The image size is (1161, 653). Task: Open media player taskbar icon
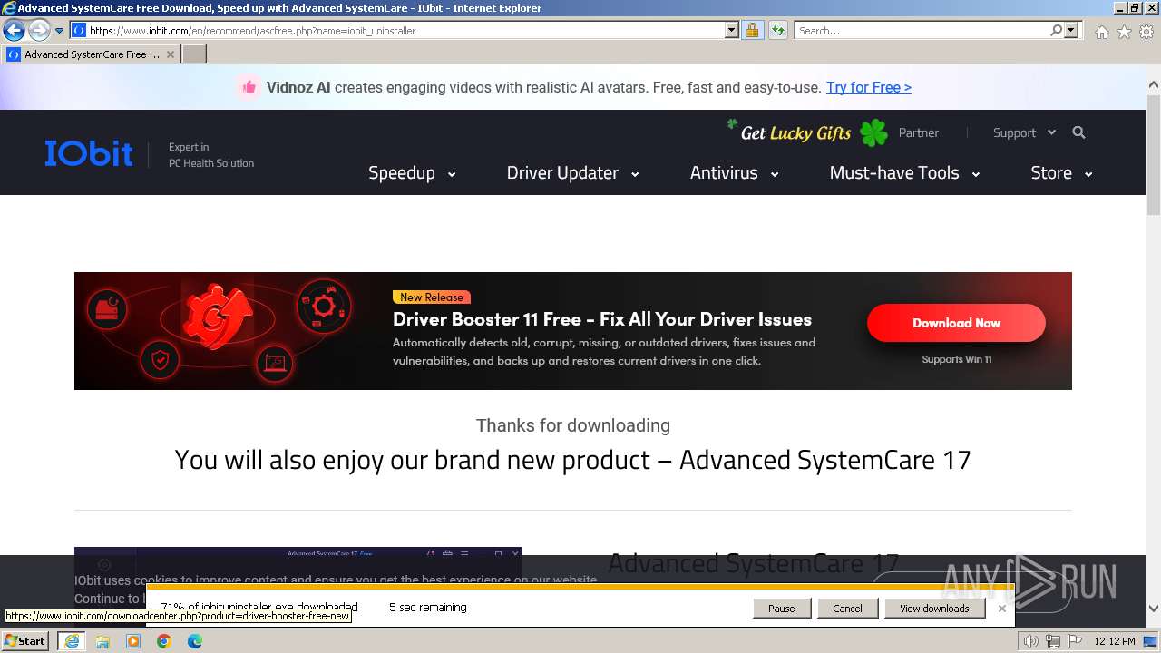[x=133, y=641]
